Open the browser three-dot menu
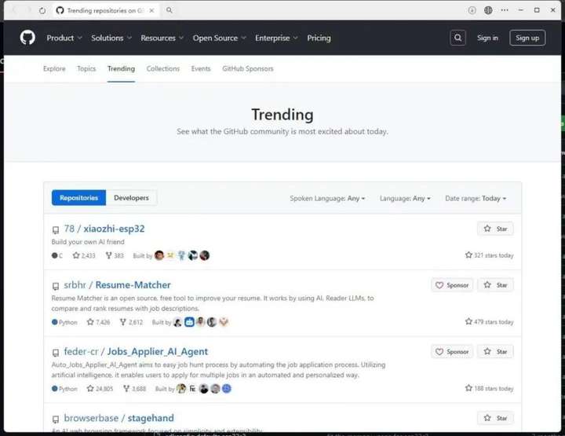The height and width of the screenshot is (436, 565). [505, 10]
